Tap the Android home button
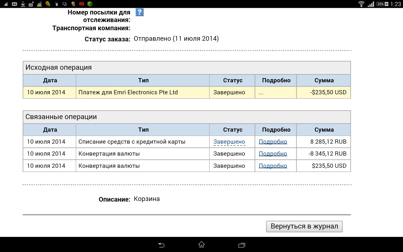This screenshot has height=252, width=403. click(201, 245)
